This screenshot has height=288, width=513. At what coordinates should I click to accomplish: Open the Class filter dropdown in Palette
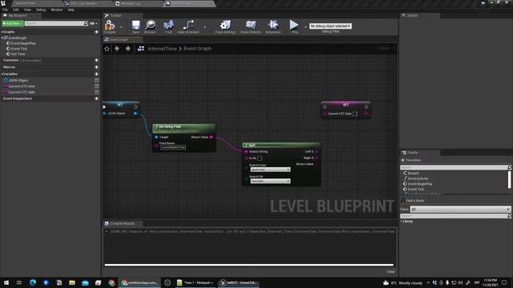pyautogui.click(x=460, y=210)
